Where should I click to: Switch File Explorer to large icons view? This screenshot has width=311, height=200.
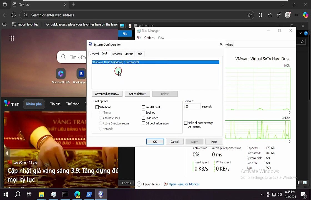(305, 182)
